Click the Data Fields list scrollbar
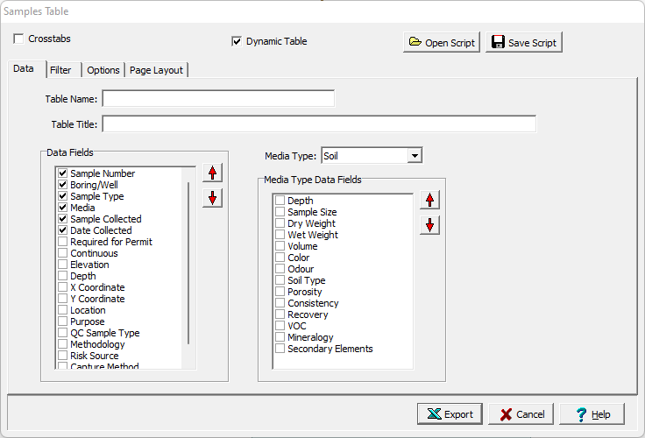 pos(188,263)
